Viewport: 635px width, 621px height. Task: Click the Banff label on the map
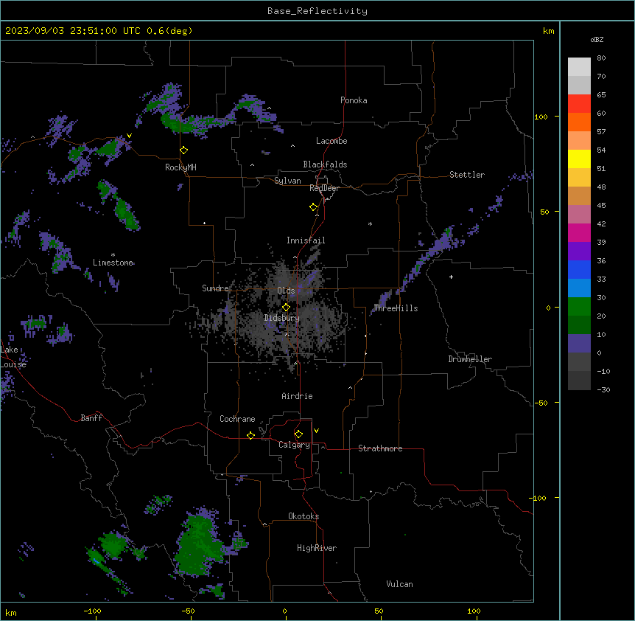click(91, 418)
